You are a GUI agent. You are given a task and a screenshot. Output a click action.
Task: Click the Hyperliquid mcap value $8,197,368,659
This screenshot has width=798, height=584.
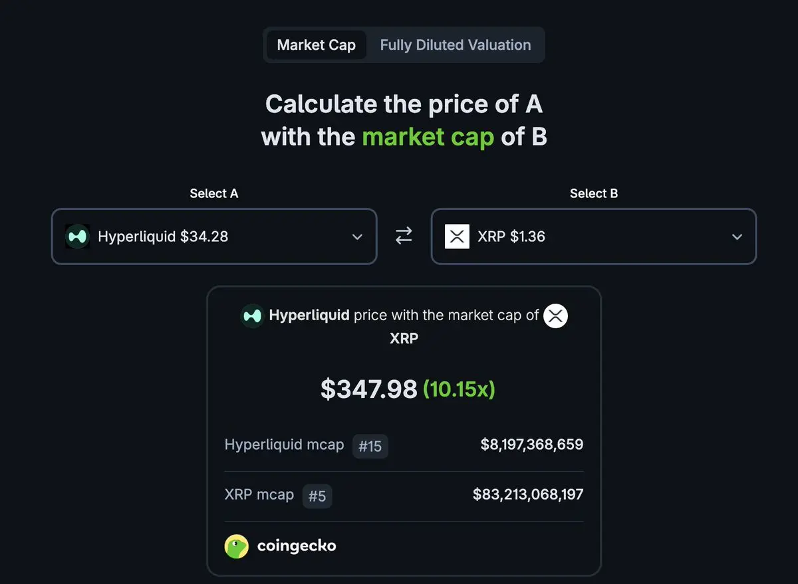tap(531, 444)
